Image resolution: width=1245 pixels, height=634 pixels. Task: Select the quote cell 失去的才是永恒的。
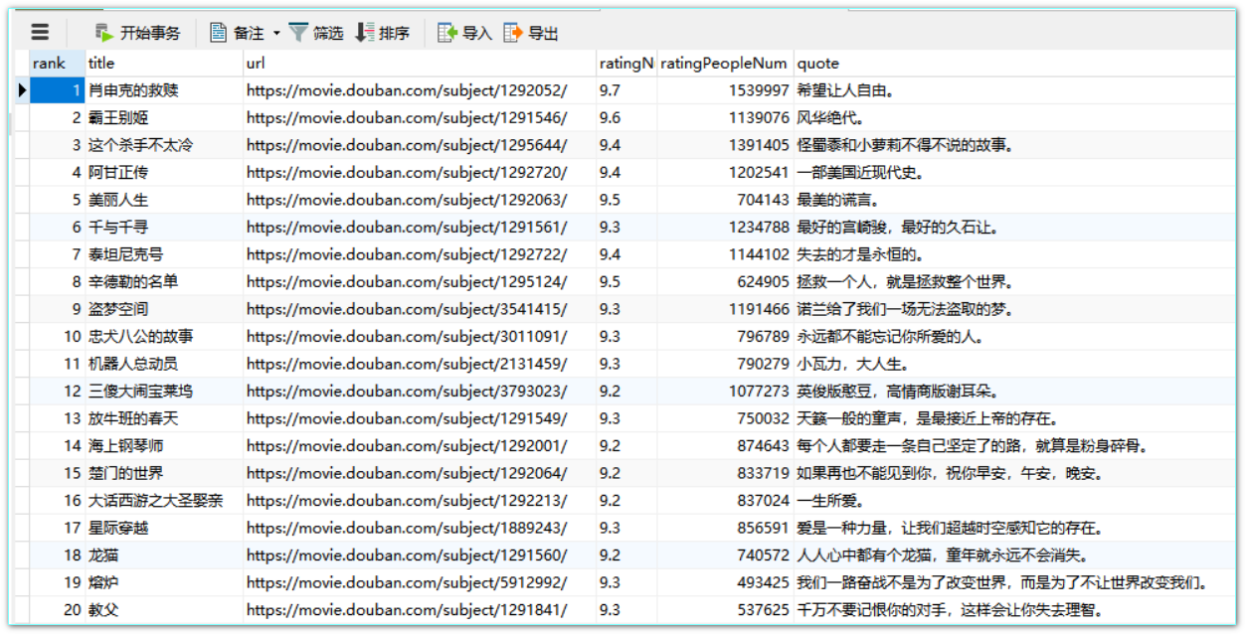pyautogui.click(x=1014, y=254)
